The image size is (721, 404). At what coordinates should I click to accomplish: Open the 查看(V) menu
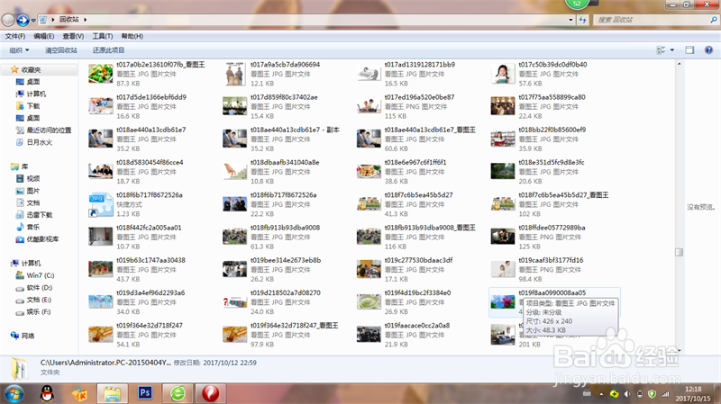[x=73, y=36]
